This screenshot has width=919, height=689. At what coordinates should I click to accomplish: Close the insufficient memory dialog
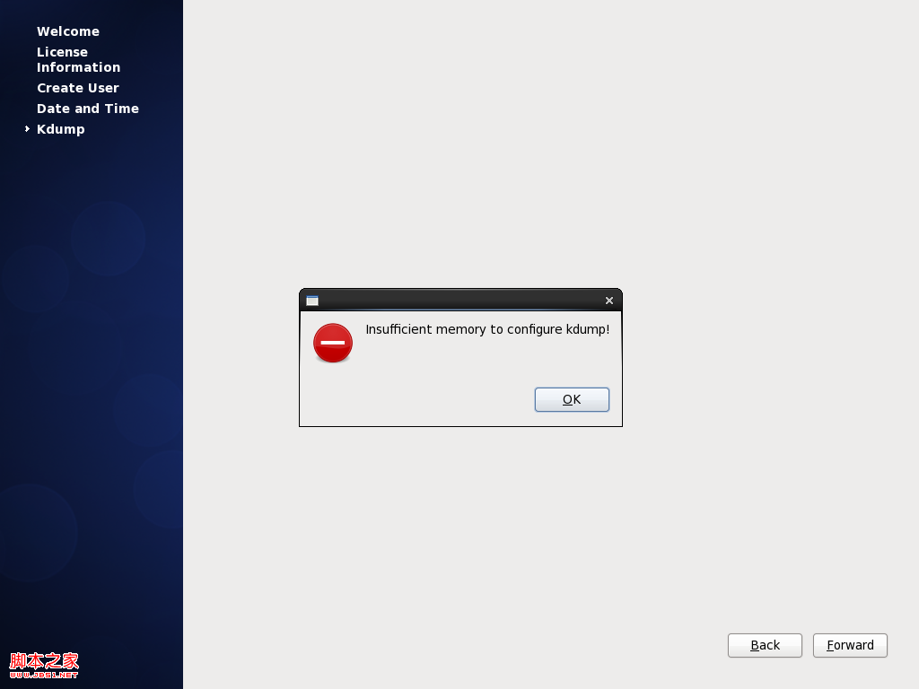coord(608,300)
